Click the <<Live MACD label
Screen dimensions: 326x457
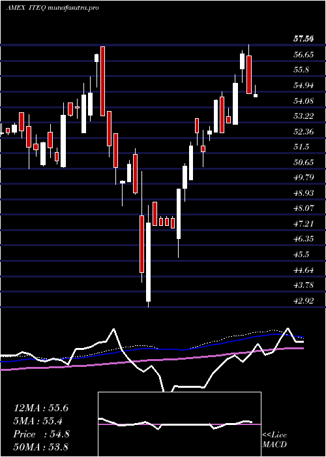pyautogui.click(x=274, y=440)
